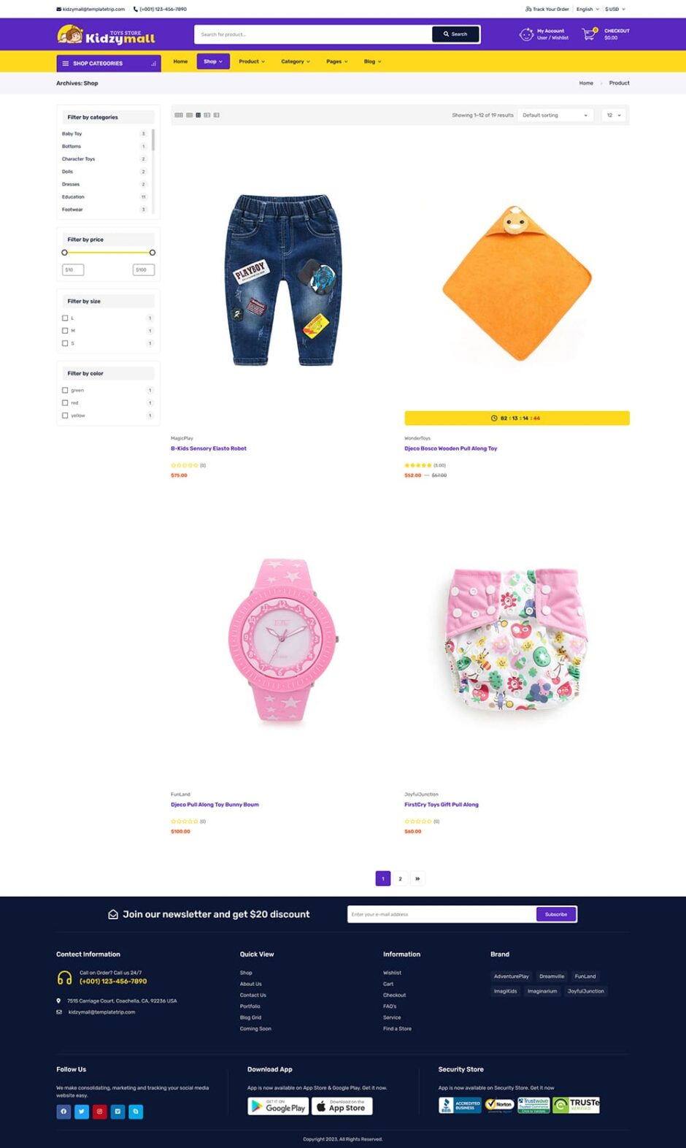Tick the size L checkbox

pyautogui.click(x=65, y=318)
